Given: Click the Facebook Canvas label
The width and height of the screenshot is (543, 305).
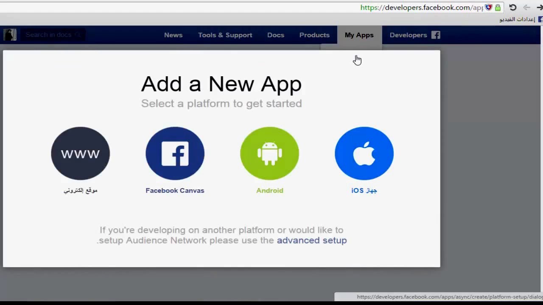Looking at the screenshot, I should [x=175, y=191].
